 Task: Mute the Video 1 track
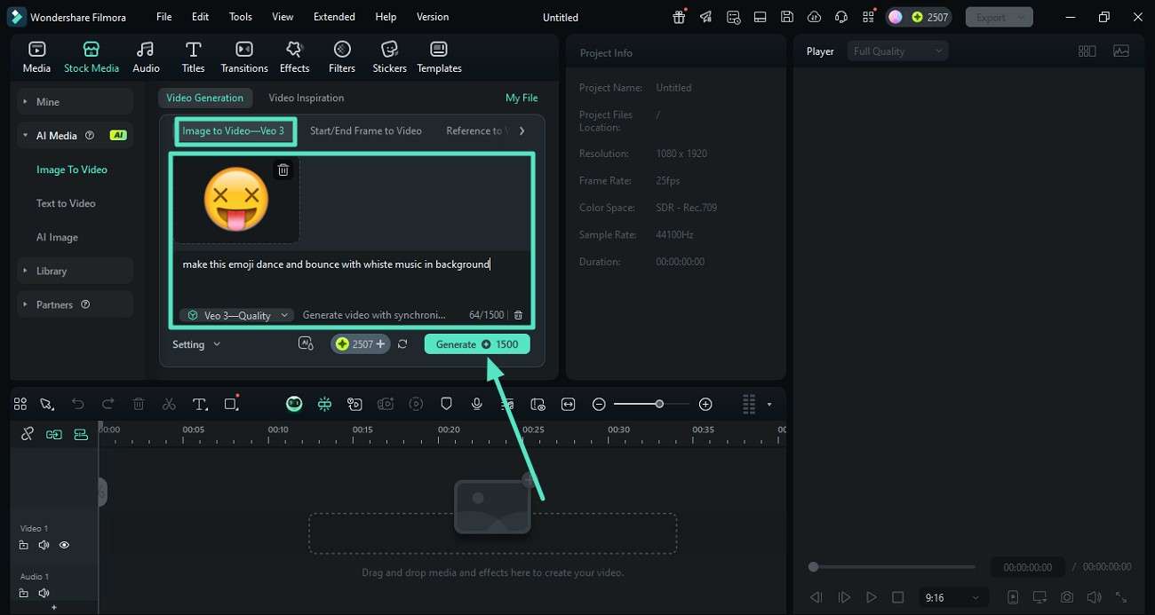[x=44, y=545]
